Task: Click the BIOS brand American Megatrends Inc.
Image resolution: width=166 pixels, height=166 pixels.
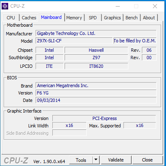Action: [x=96, y=85]
